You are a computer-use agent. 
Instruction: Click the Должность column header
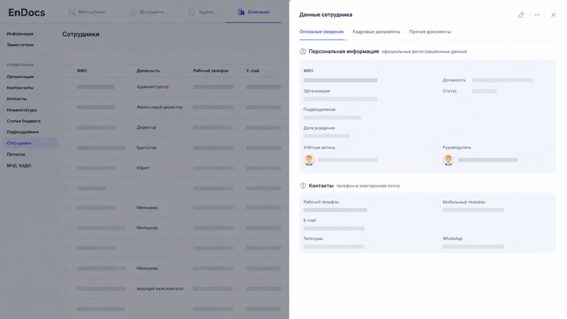[x=148, y=71]
